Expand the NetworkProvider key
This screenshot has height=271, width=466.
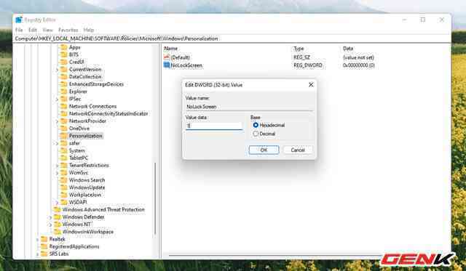pyautogui.click(x=57, y=121)
